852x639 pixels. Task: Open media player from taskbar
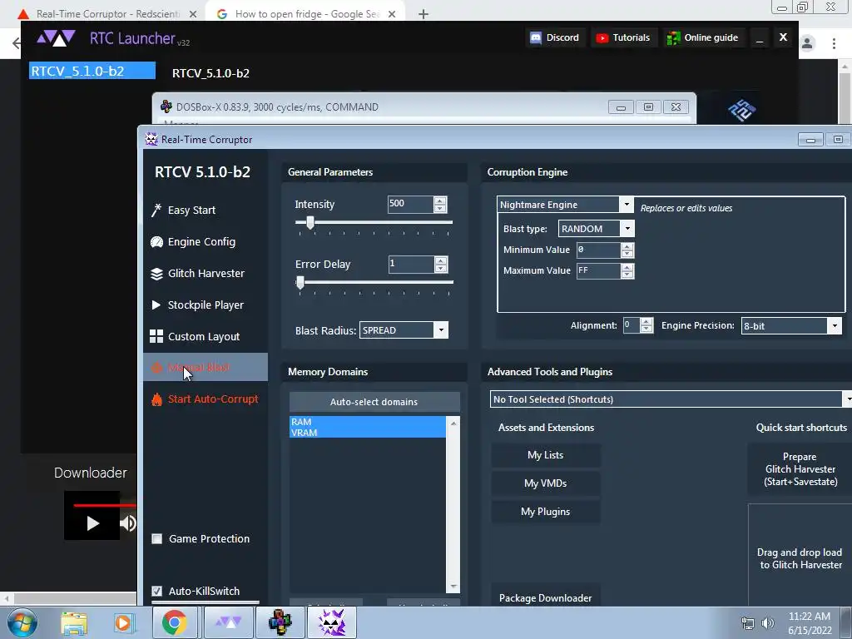click(x=123, y=623)
